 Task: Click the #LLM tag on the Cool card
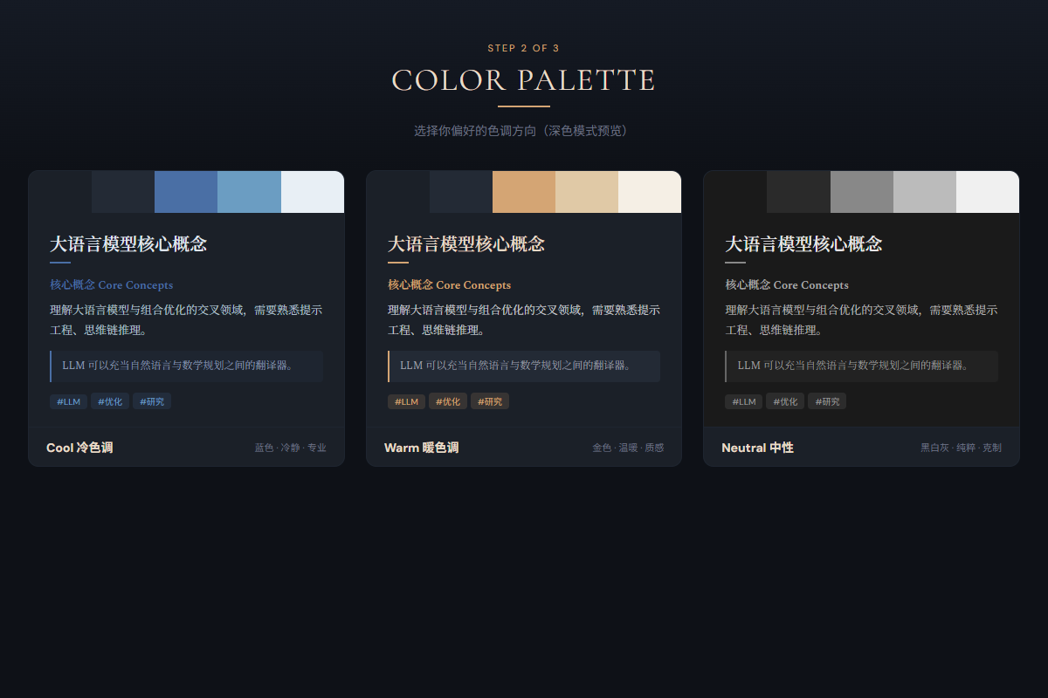tap(68, 401)
